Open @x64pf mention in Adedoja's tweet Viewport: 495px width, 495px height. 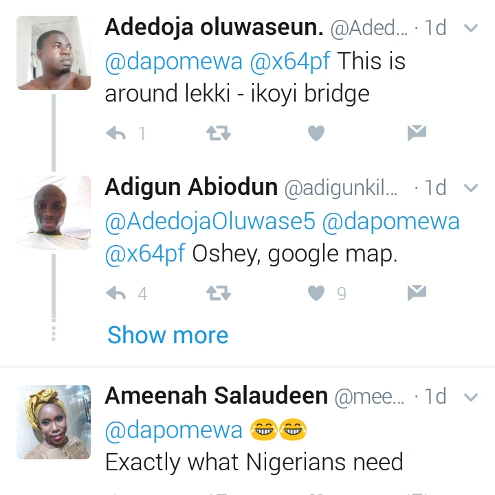[x=289, y=62]
